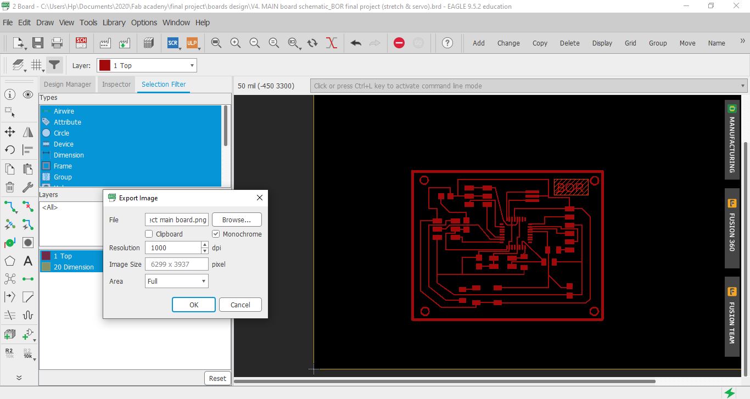Toggle the selection filter funnel icon

[54, 65]
